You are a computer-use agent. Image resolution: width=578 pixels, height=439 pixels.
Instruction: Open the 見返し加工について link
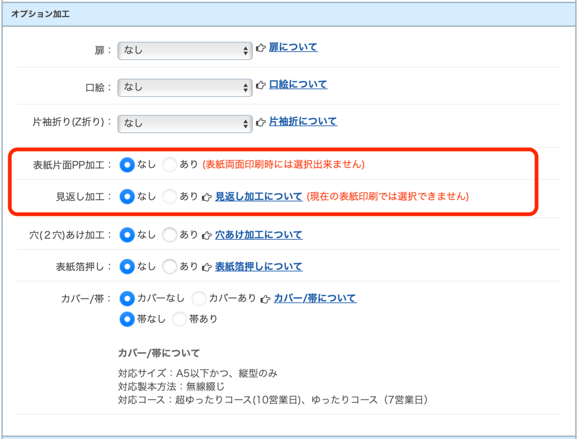point(259,197)
